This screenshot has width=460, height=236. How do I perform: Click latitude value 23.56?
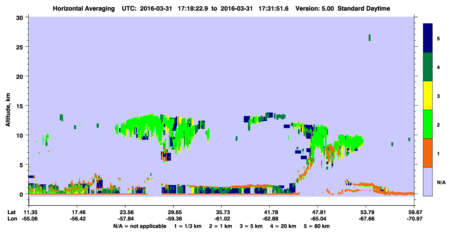pyautogui.click(x=125, y=212)
